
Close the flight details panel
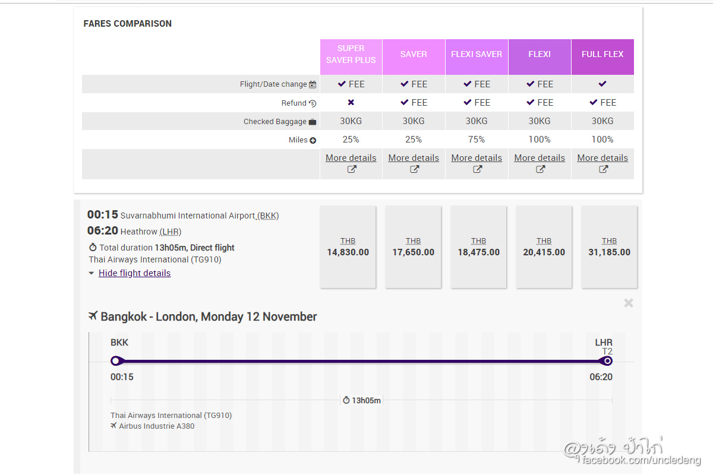[628, 303]
